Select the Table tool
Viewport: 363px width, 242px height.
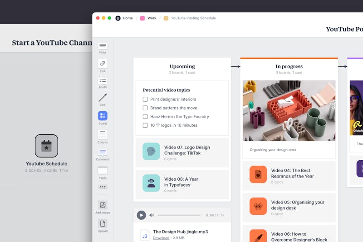click(x=103, y=170)
